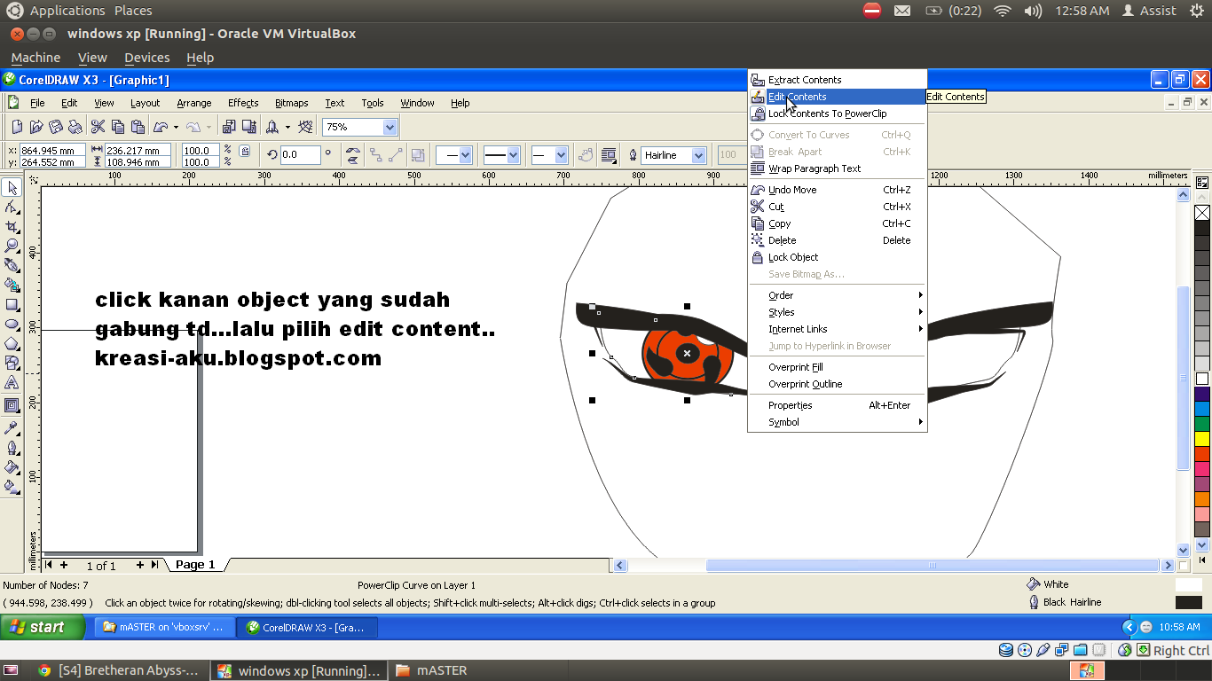Click the Windows start button
Viewport: 1212px width, 681px height.
coord(42,627)
